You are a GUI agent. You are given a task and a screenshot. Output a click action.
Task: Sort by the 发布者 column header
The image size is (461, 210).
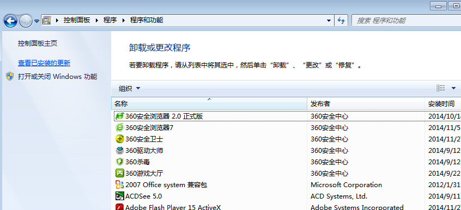coord(366,104)
